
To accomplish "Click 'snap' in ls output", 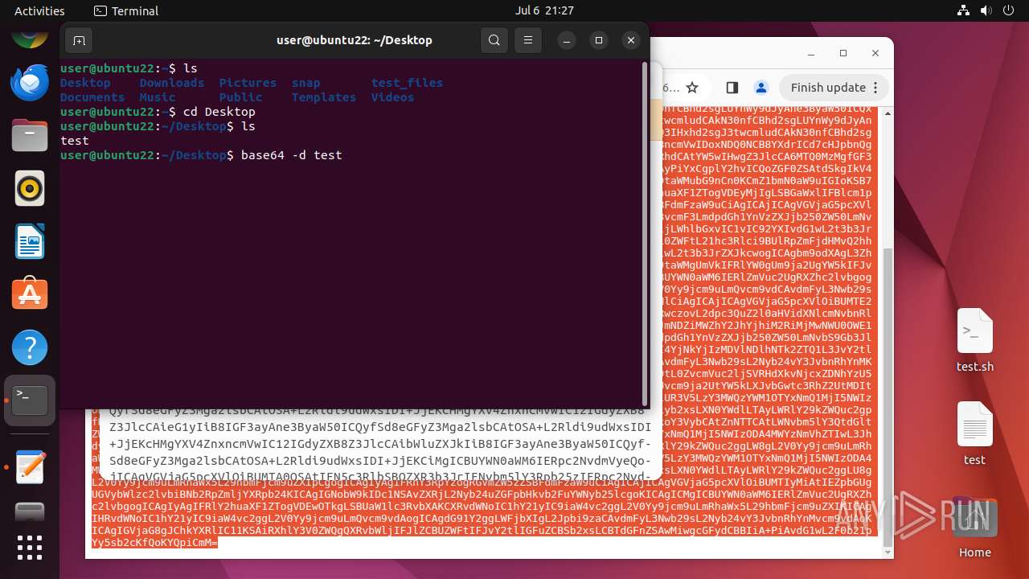I will (305, 82).
